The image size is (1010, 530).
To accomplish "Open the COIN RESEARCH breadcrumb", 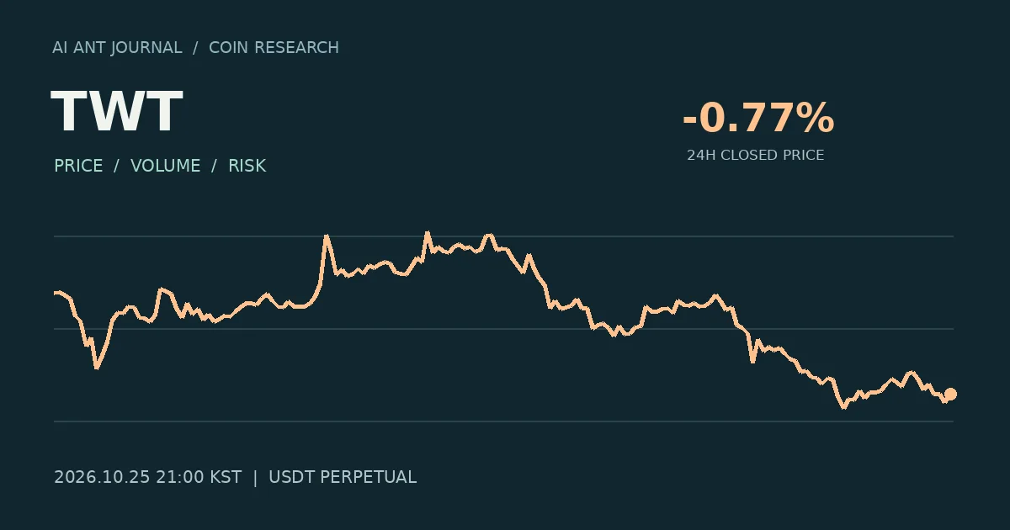I will (274, 48).
